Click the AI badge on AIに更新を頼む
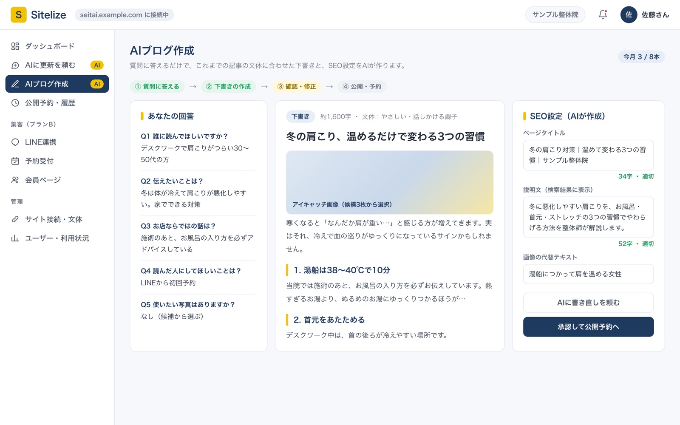 97,65
